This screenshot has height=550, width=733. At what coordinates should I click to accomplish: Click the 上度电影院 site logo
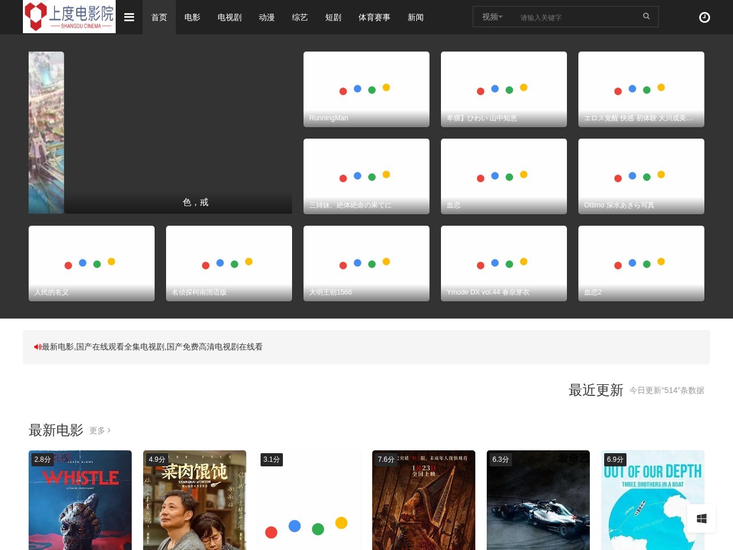69,17
